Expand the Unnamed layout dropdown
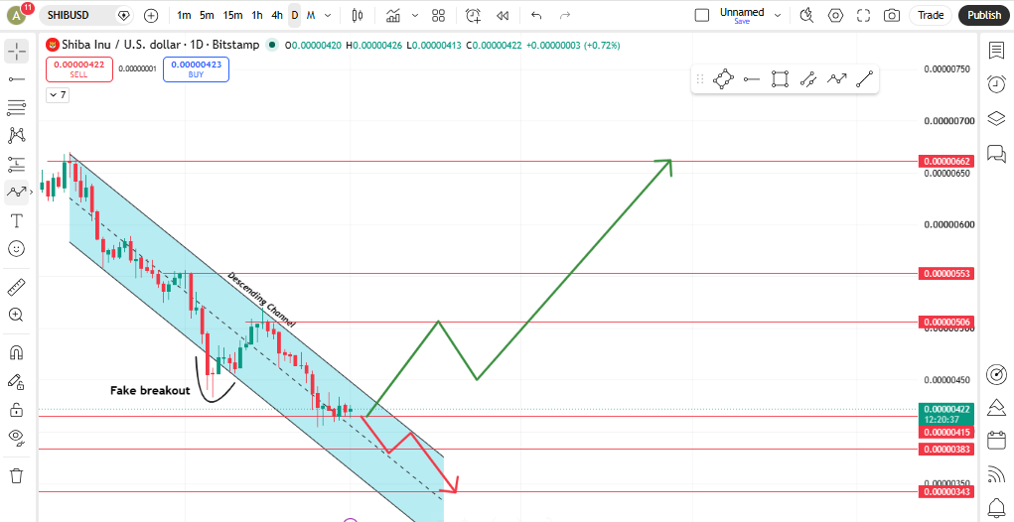The image size is (1014, 522). tap(778, 16)
